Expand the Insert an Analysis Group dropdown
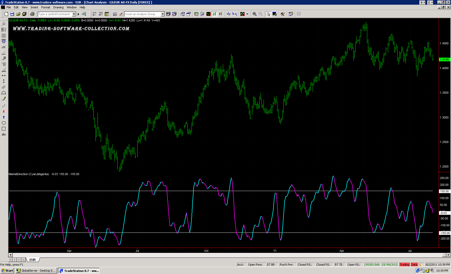The height and width of the screenshot is (274, 451). (163, 14)
